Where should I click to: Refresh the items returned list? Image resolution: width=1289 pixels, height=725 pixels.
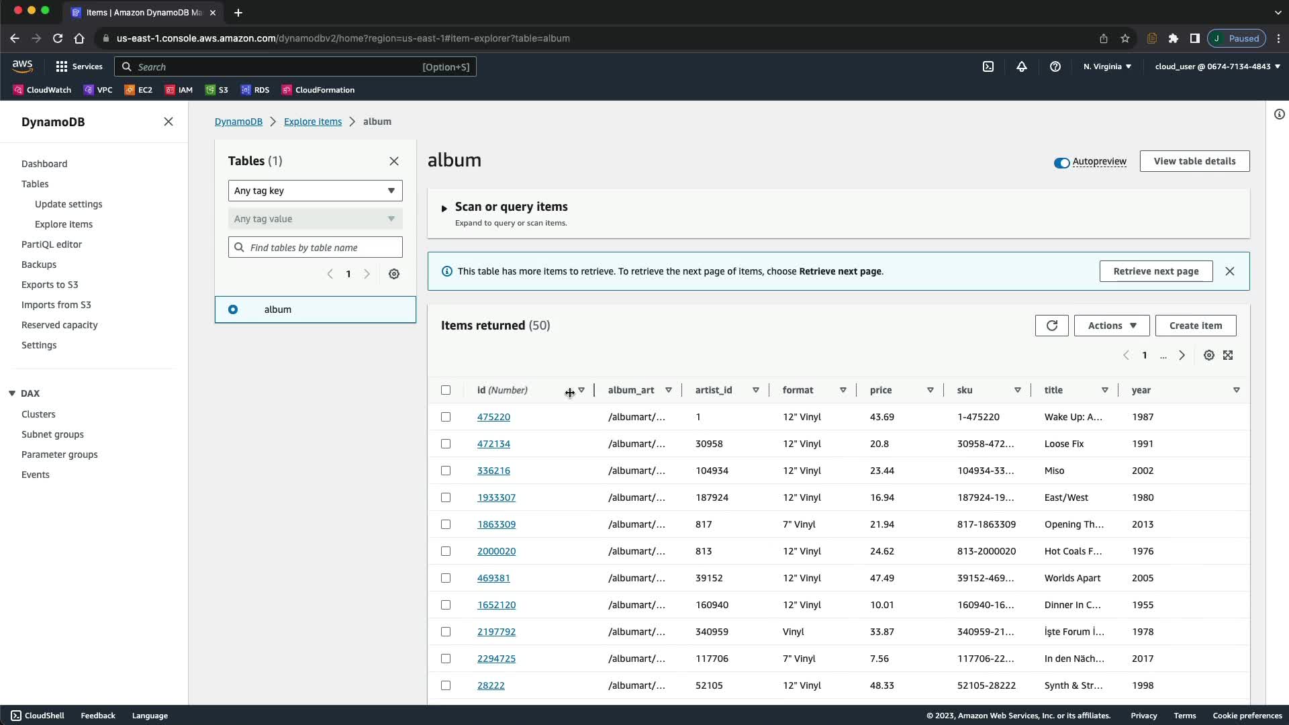click(1051, 326)
